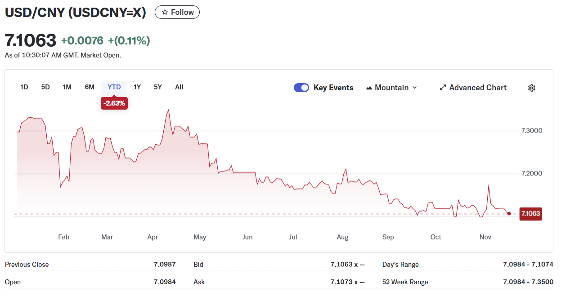Select the All time range
Screen dimensions: 566x296
click(x=179, y=87)
